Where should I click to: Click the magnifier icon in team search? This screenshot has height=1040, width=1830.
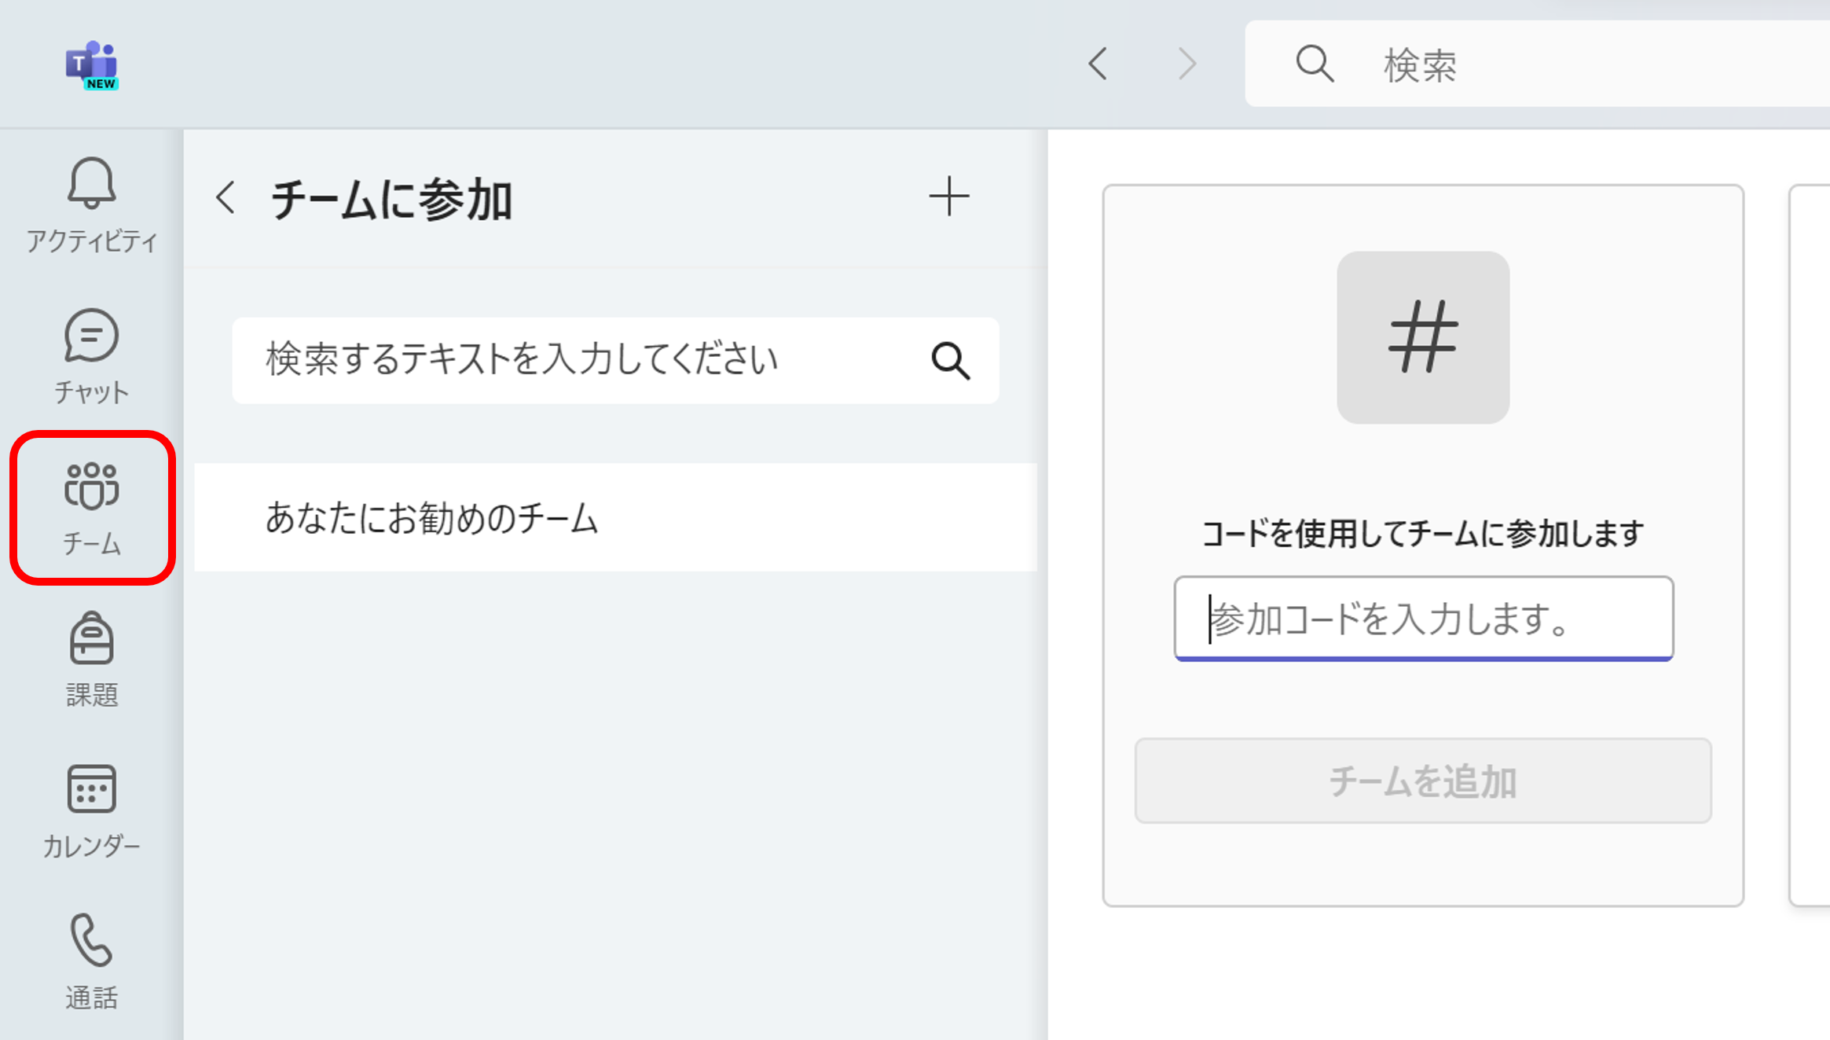[x=950, y=361]
